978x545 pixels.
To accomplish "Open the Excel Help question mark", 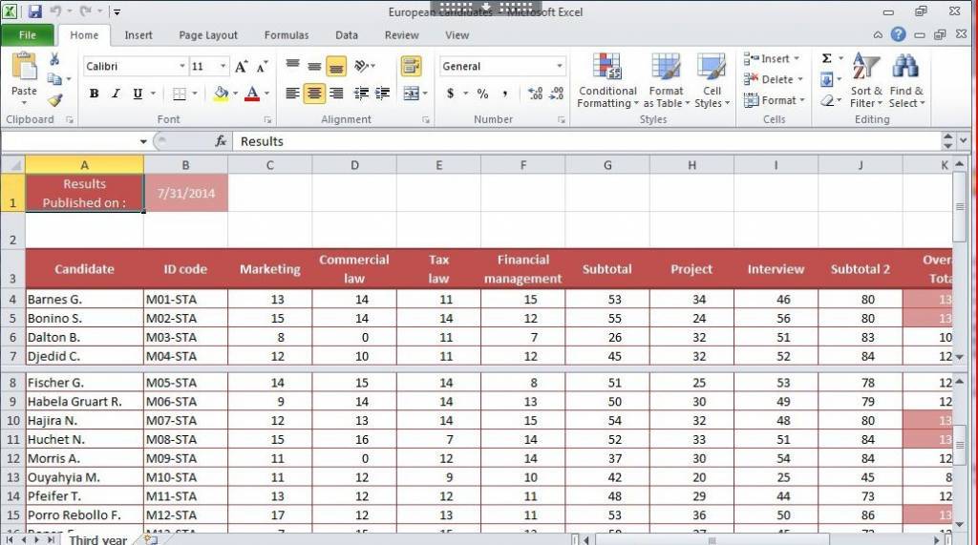I will pos(898,34).
